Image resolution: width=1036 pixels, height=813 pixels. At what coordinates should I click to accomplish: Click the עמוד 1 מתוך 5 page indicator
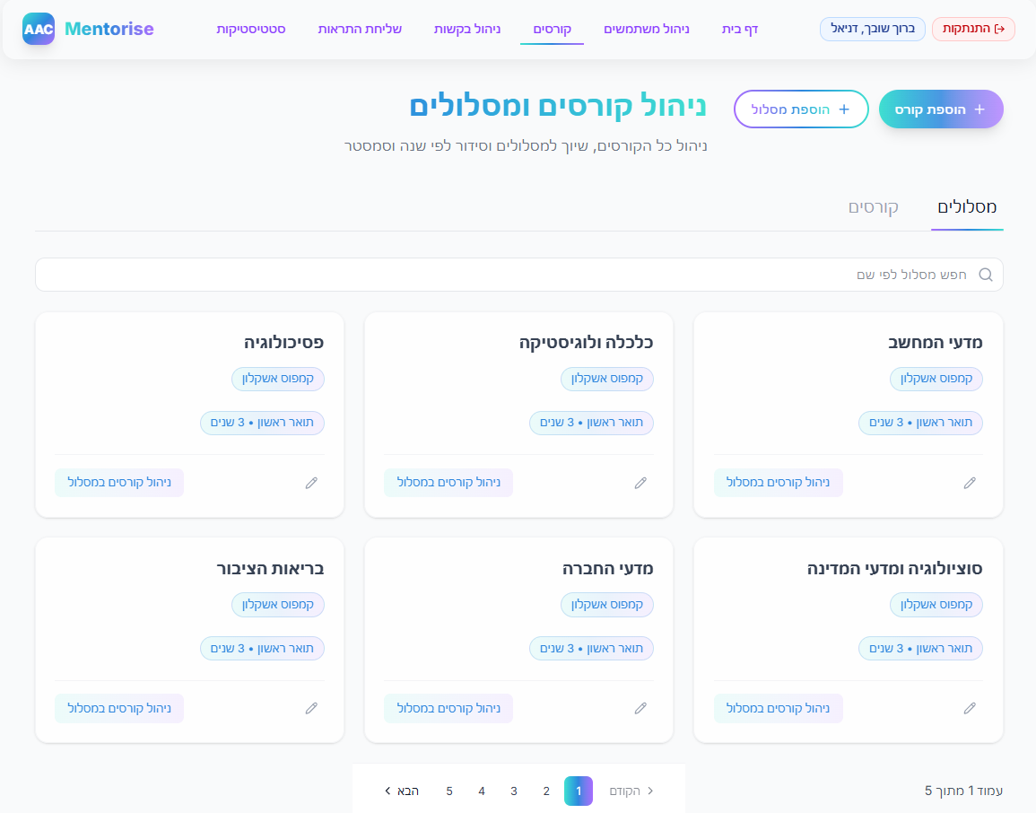point(963,791)
